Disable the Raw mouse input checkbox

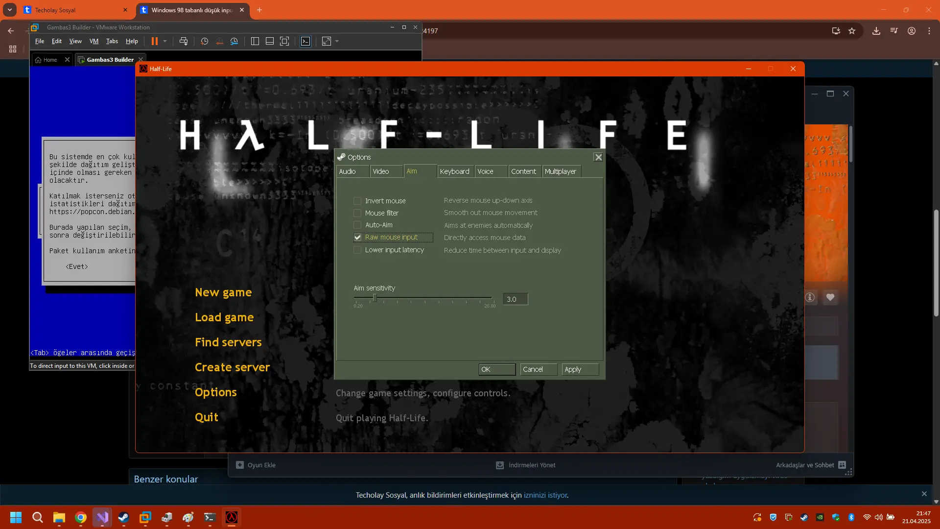357,238
